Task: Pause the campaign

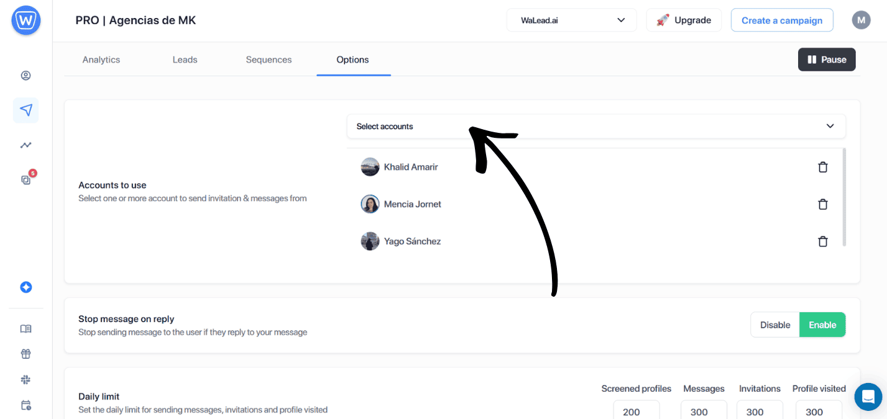Action: [x=827, y=60]
